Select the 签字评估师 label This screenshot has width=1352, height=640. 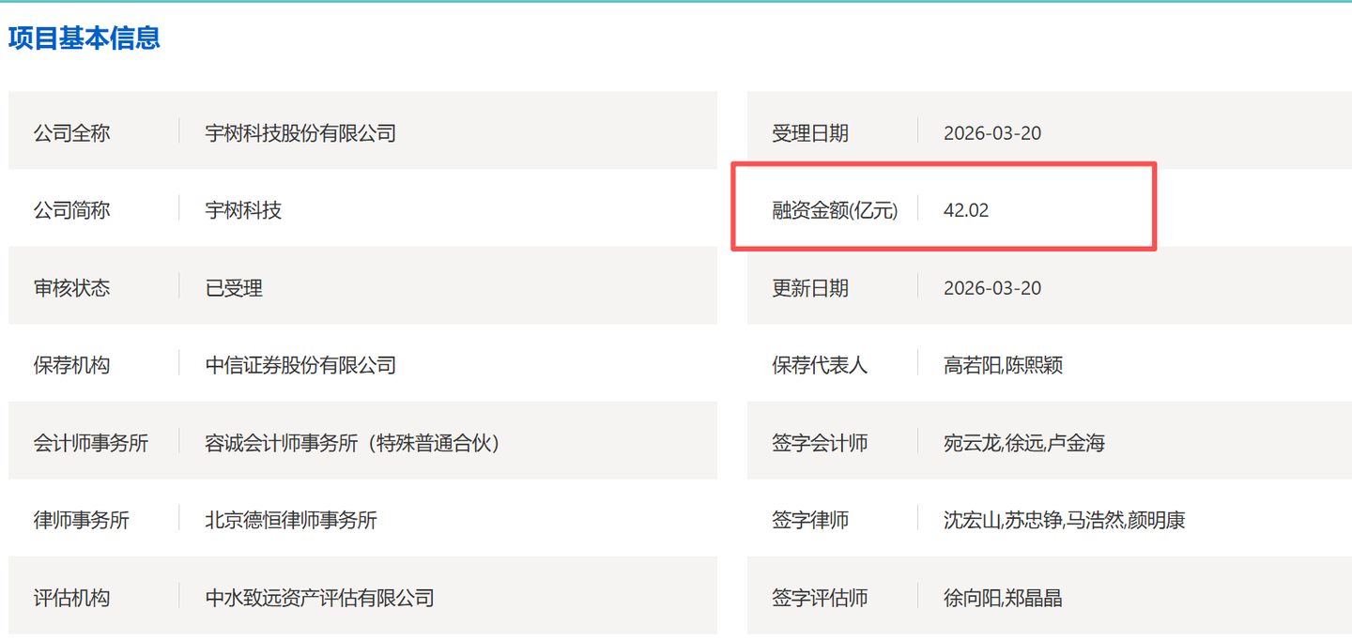(820, 598)
